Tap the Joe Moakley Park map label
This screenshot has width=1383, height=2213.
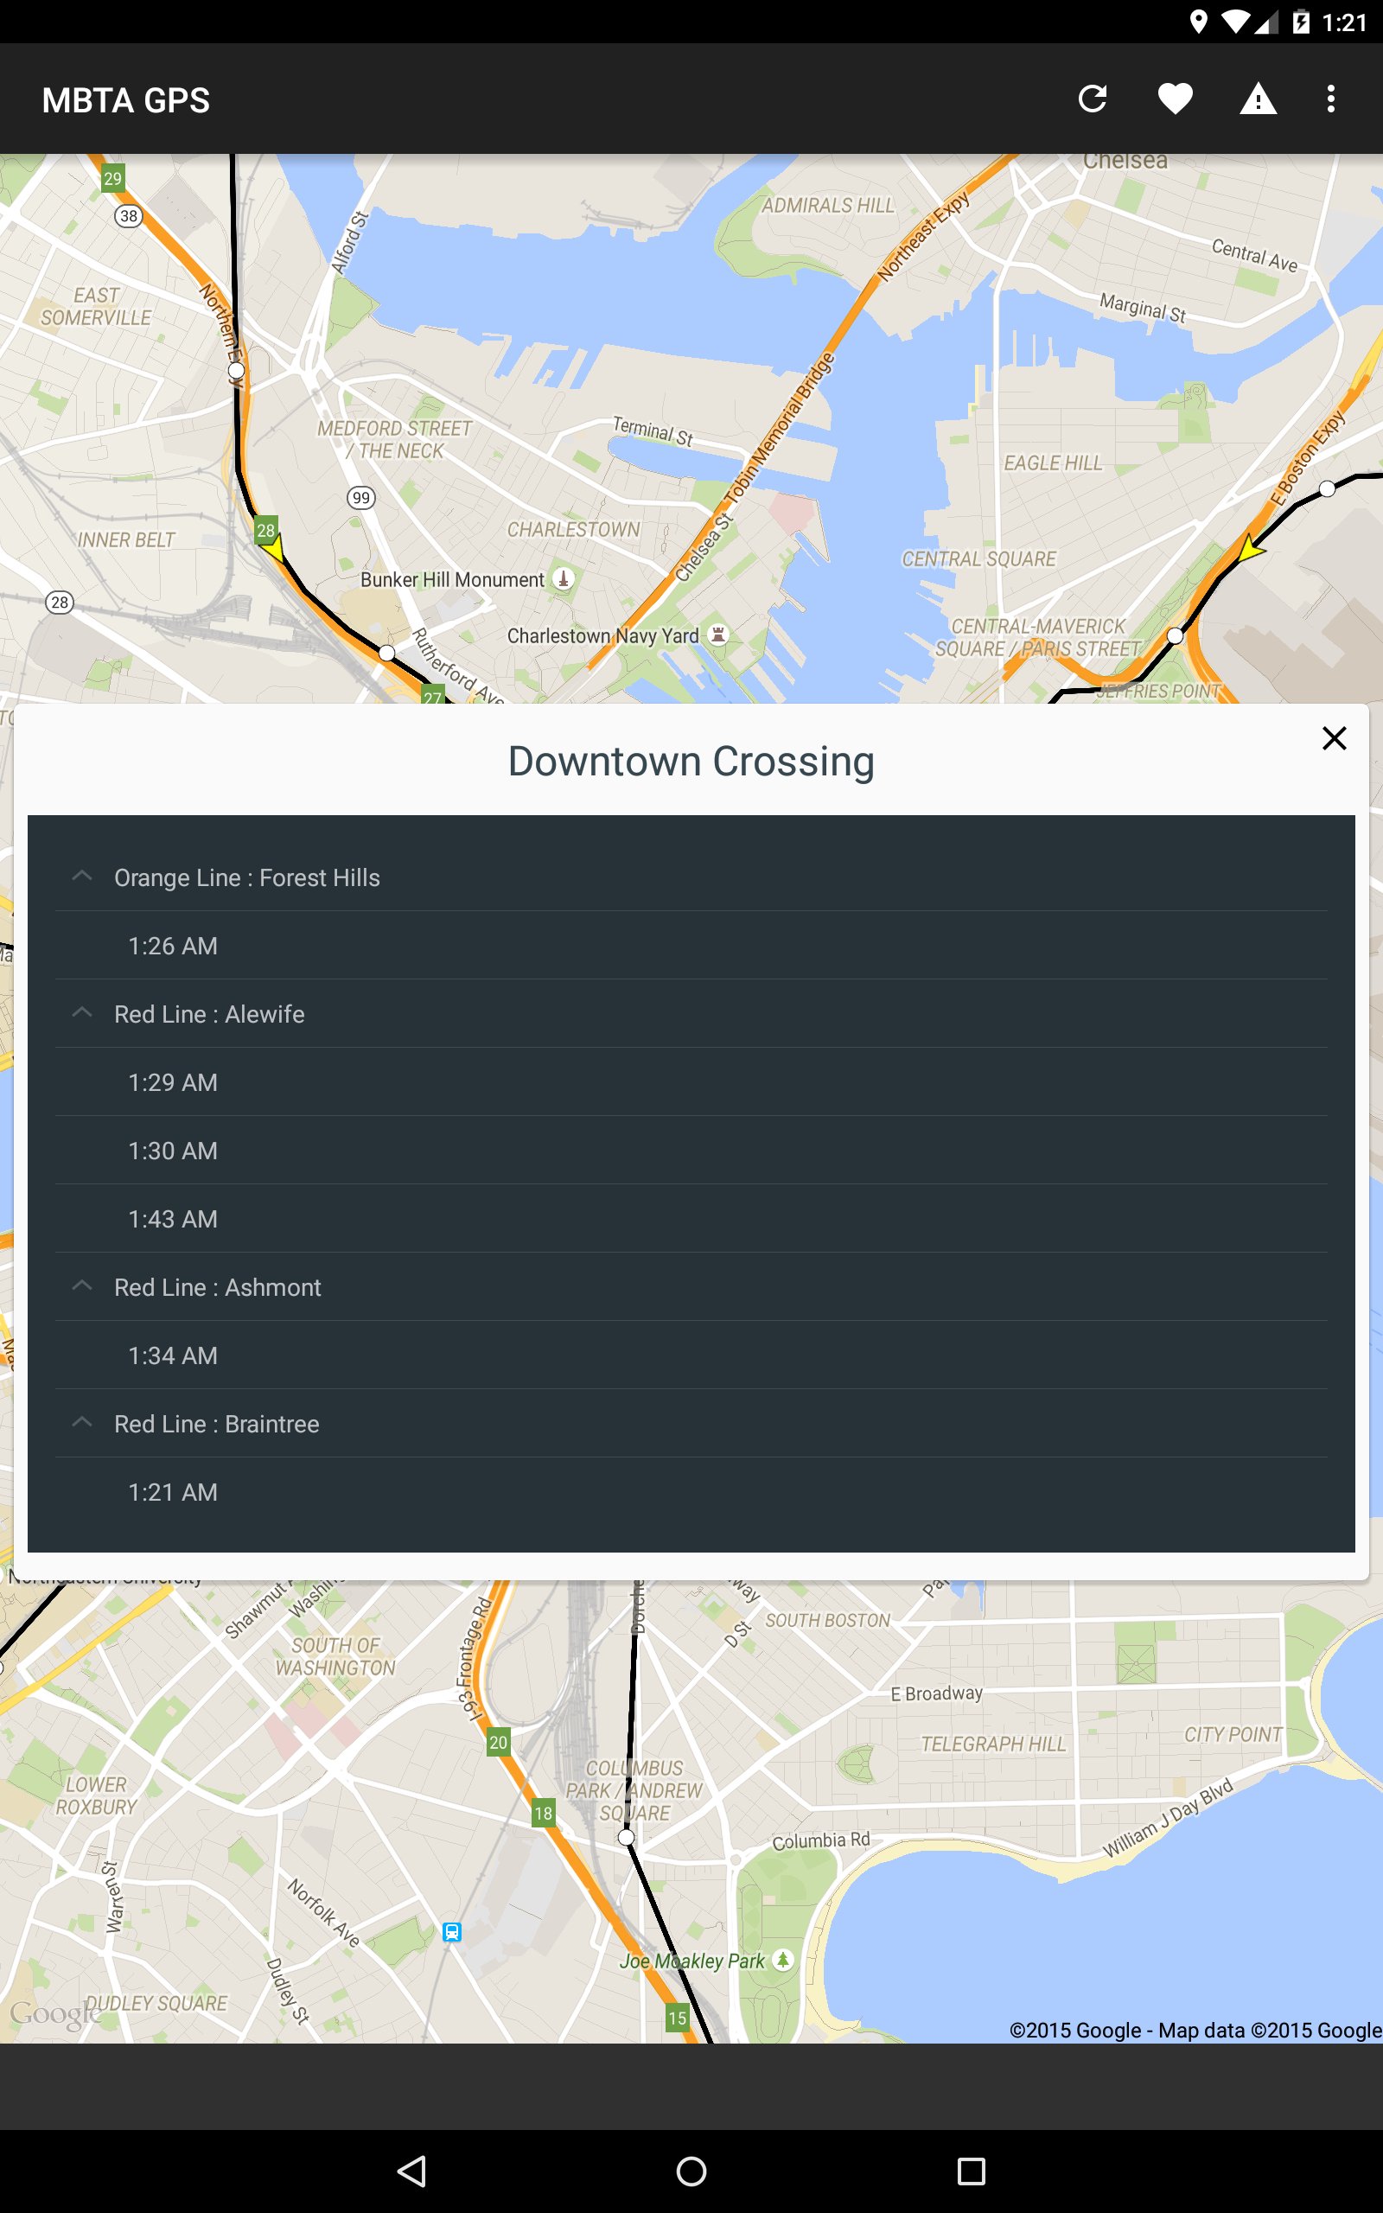[692, 1960]
